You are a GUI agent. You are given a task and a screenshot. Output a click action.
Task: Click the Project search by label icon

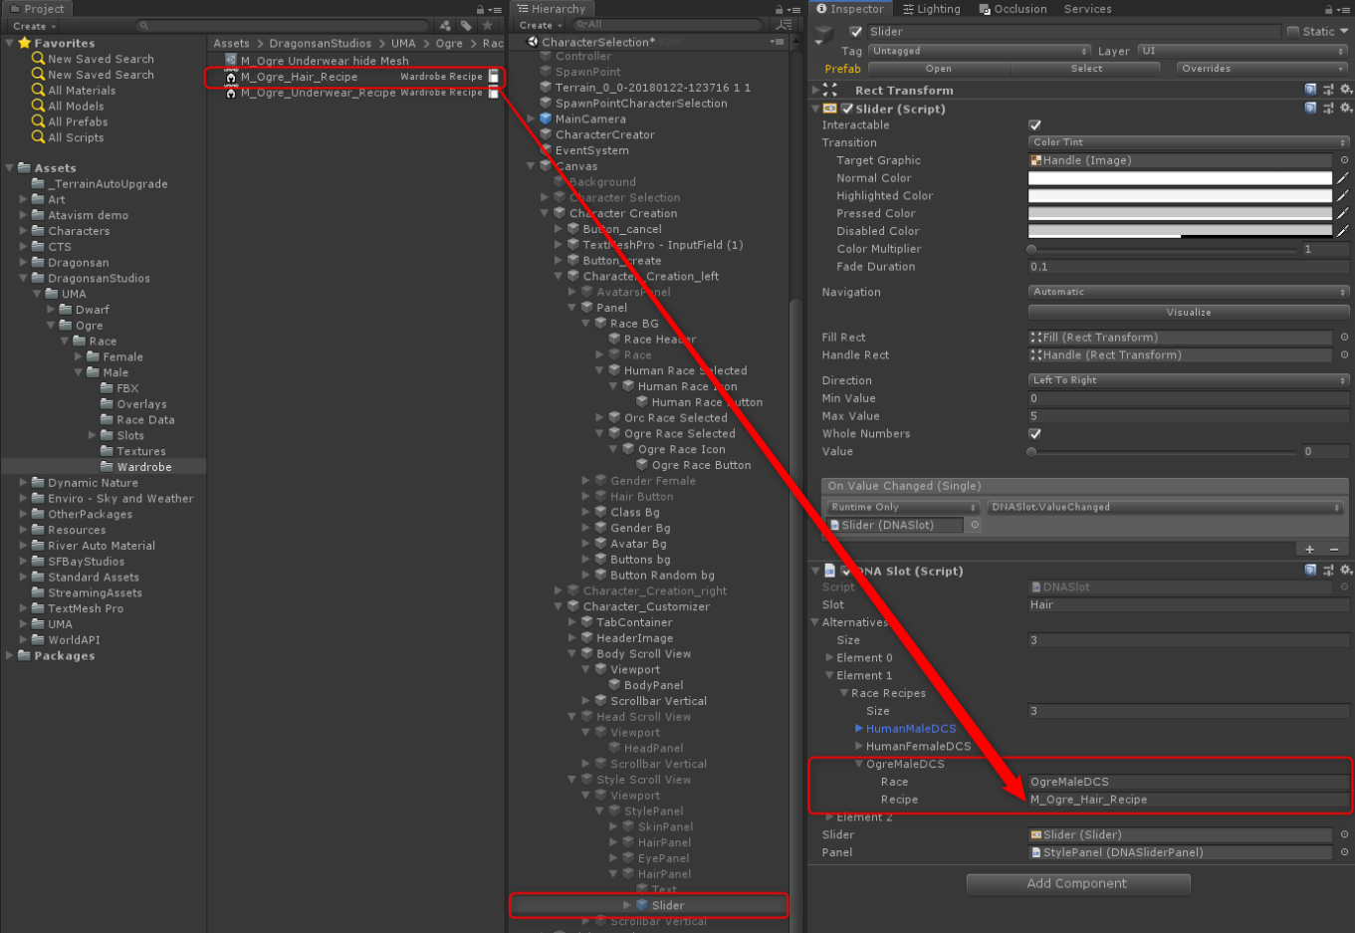pyautogui.click(x=466, y=26)
